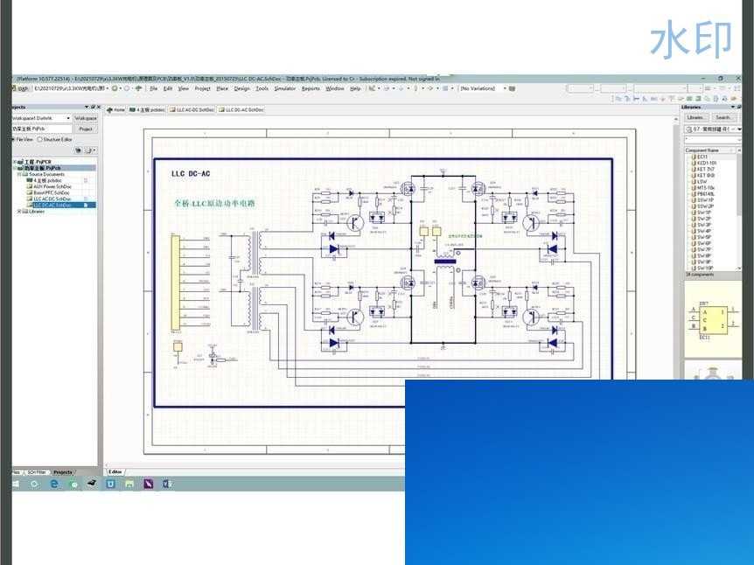Switch to the SCH Filter panel tab
The height and width of the screenshot is (565, 754).
pos(36,472)
